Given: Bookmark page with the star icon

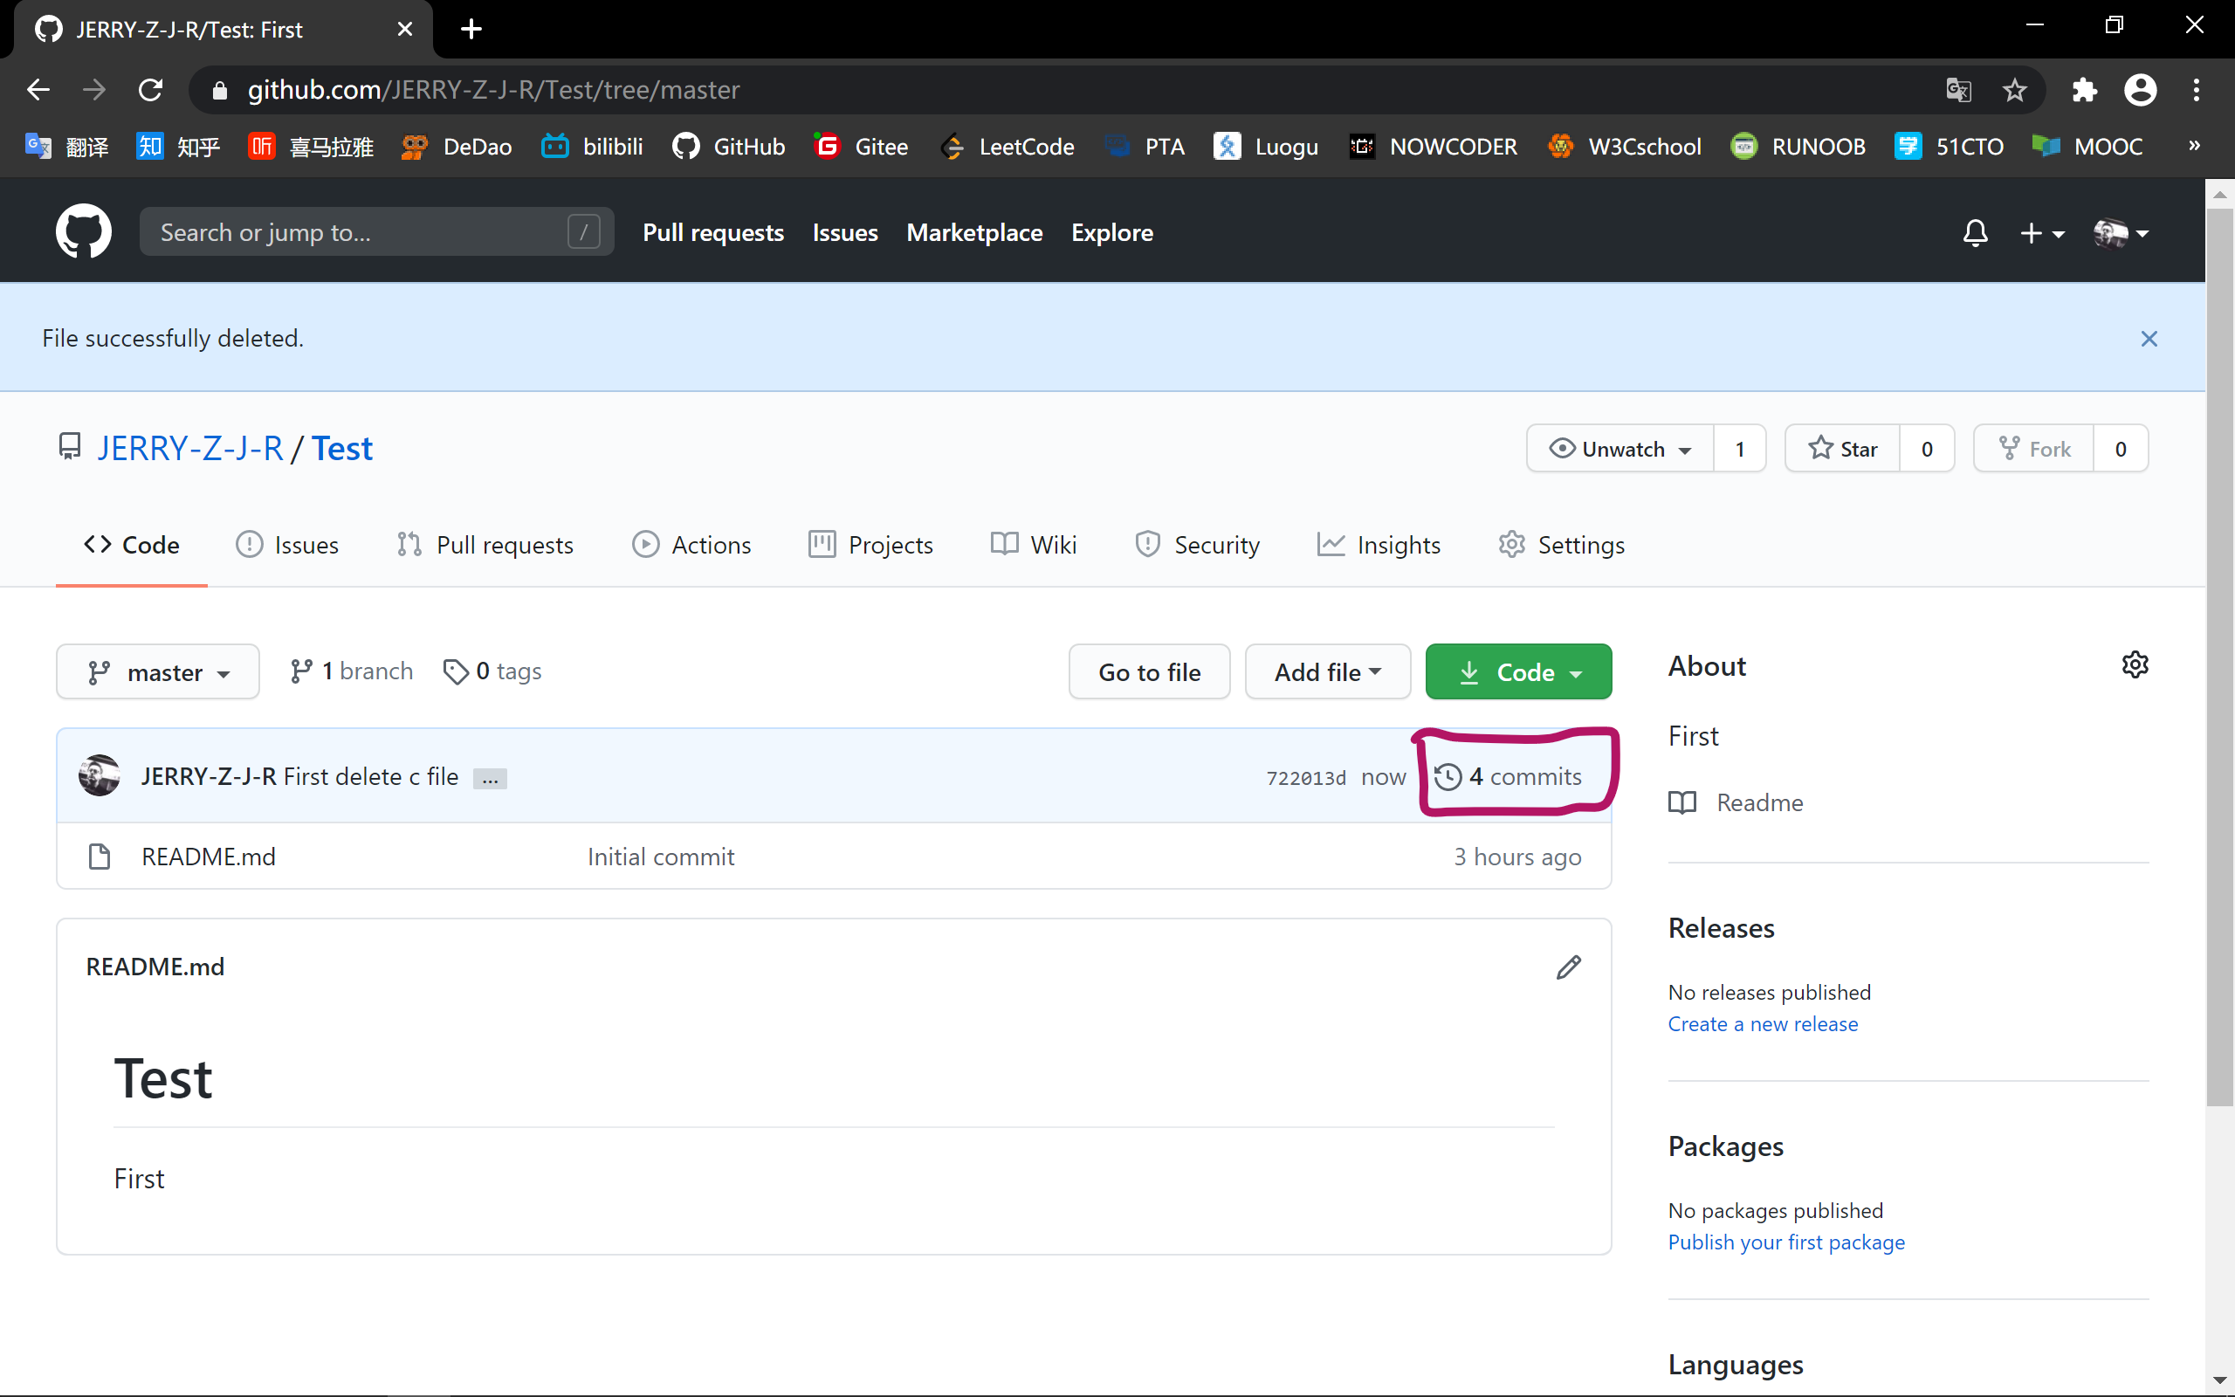Looking at the screenshot, I should [x=2014, y=90].
